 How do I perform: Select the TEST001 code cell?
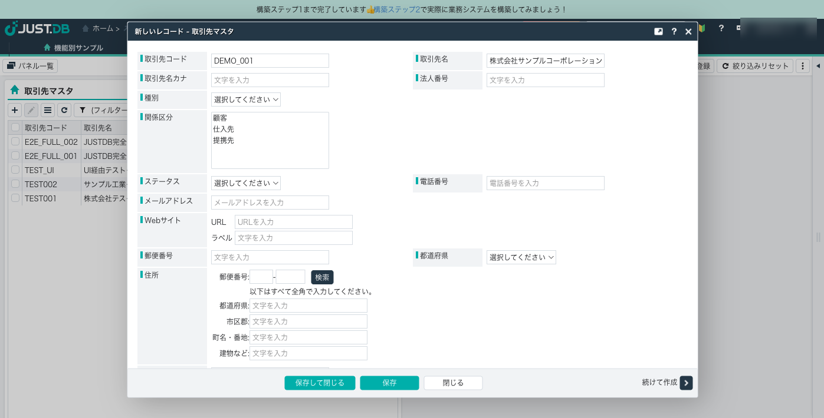click(51, 198)
